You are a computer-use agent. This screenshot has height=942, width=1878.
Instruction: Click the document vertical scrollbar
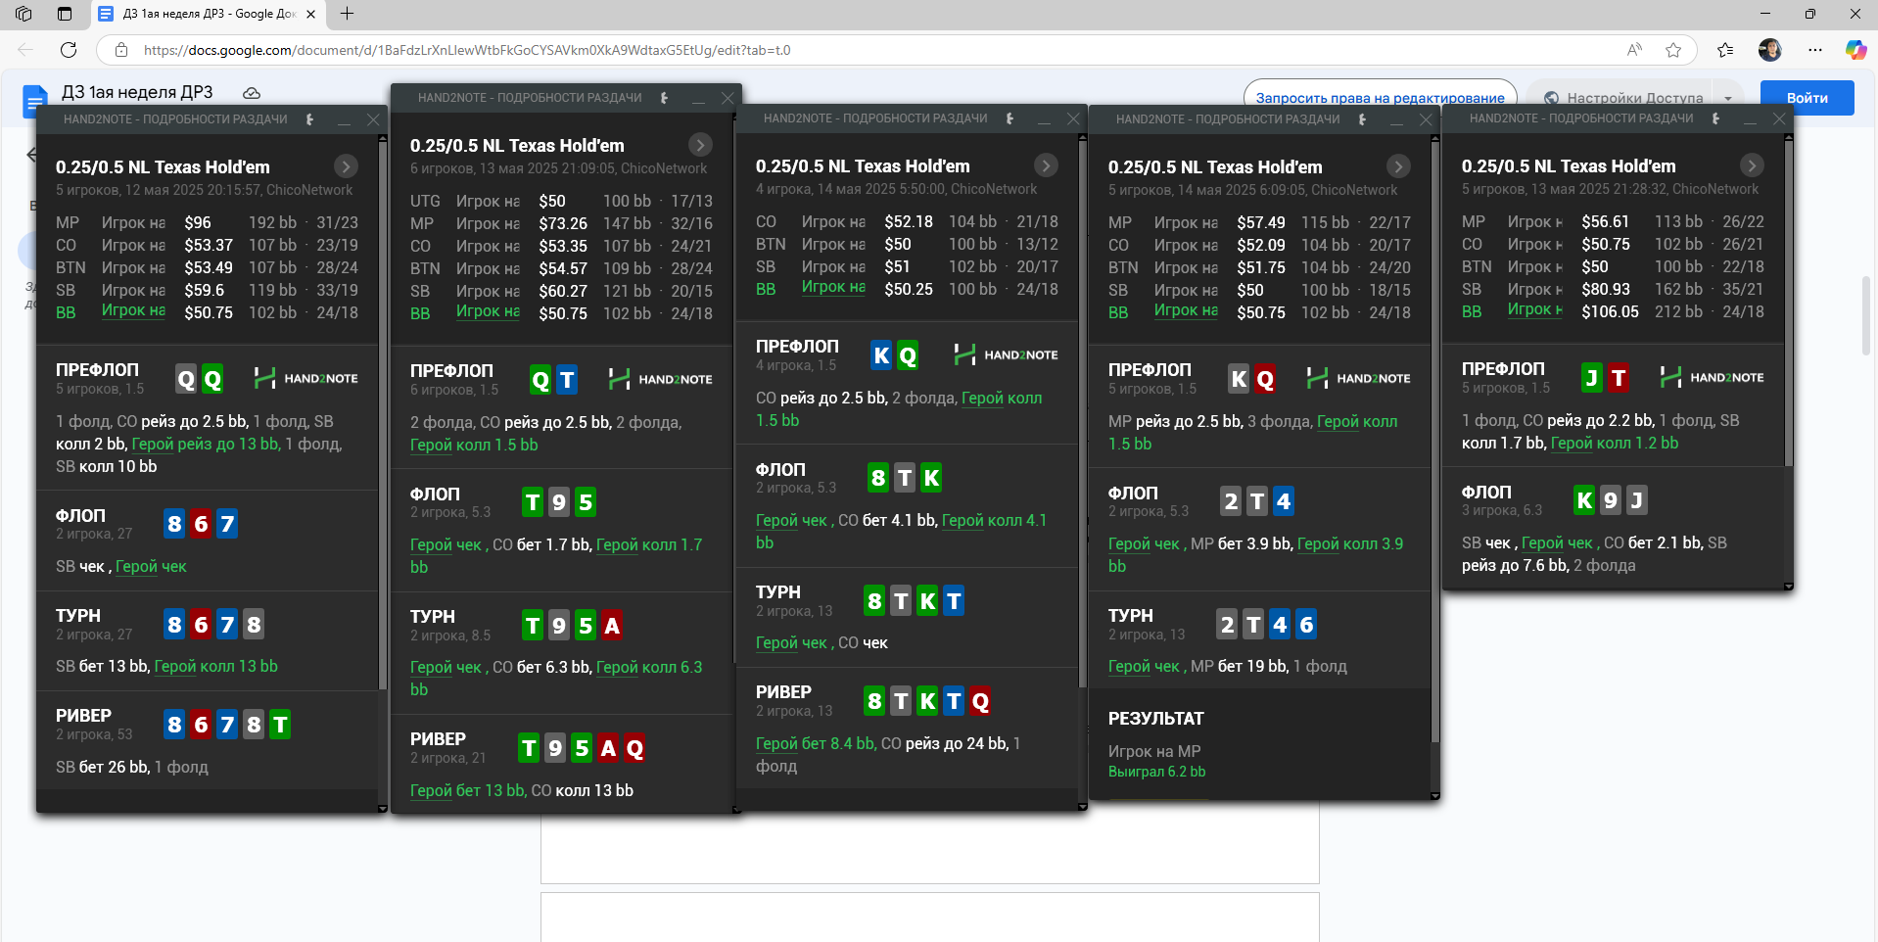[x=1868, y=315]
